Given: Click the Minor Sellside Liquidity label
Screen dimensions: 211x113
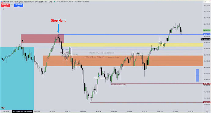Looking at the screenshot, I should [x=118, y=85].
